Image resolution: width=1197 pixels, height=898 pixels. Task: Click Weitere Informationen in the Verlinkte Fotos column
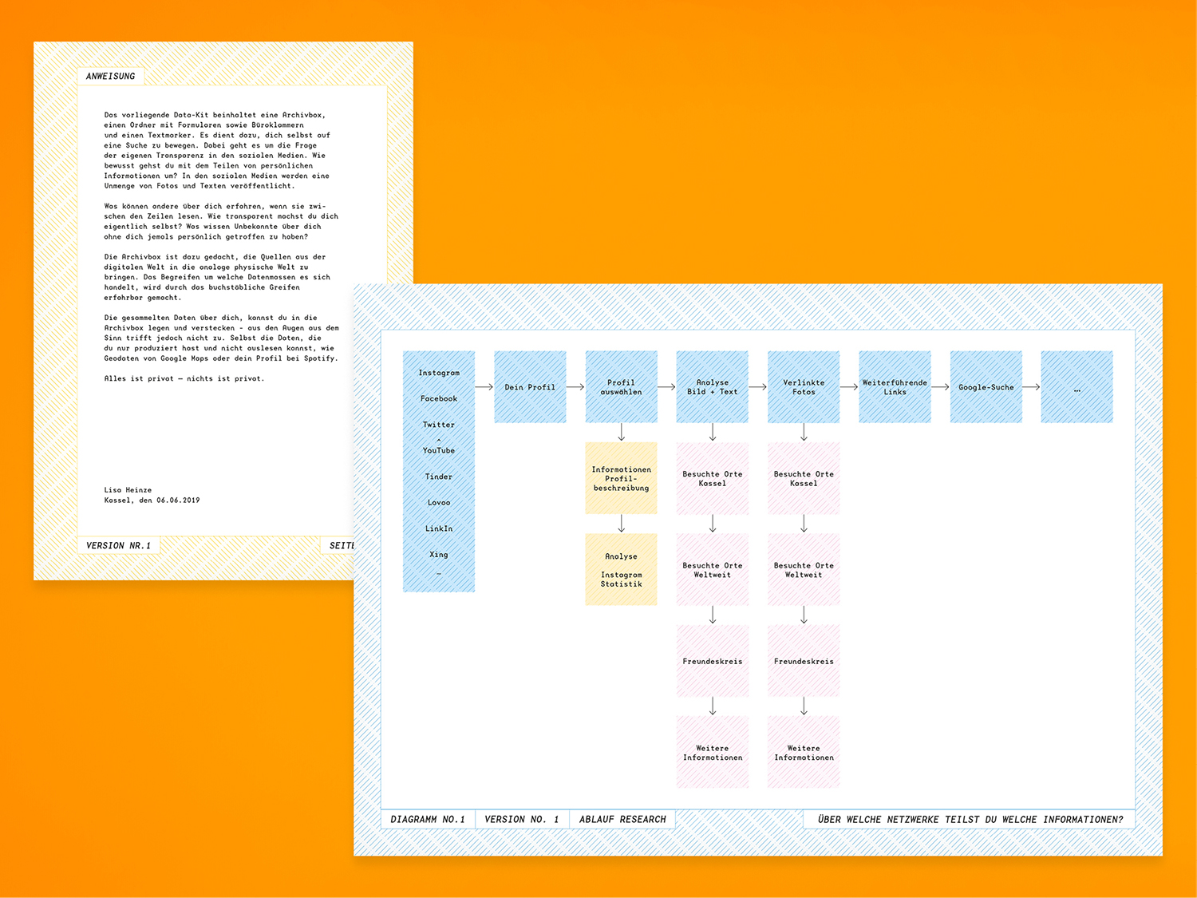pos(804,753)
